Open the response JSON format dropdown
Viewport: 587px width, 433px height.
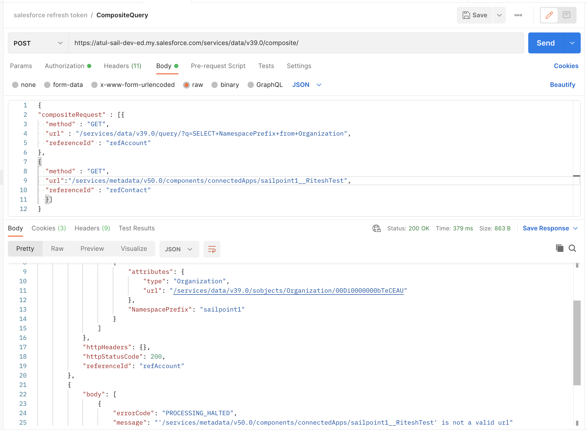coord(179,249)
